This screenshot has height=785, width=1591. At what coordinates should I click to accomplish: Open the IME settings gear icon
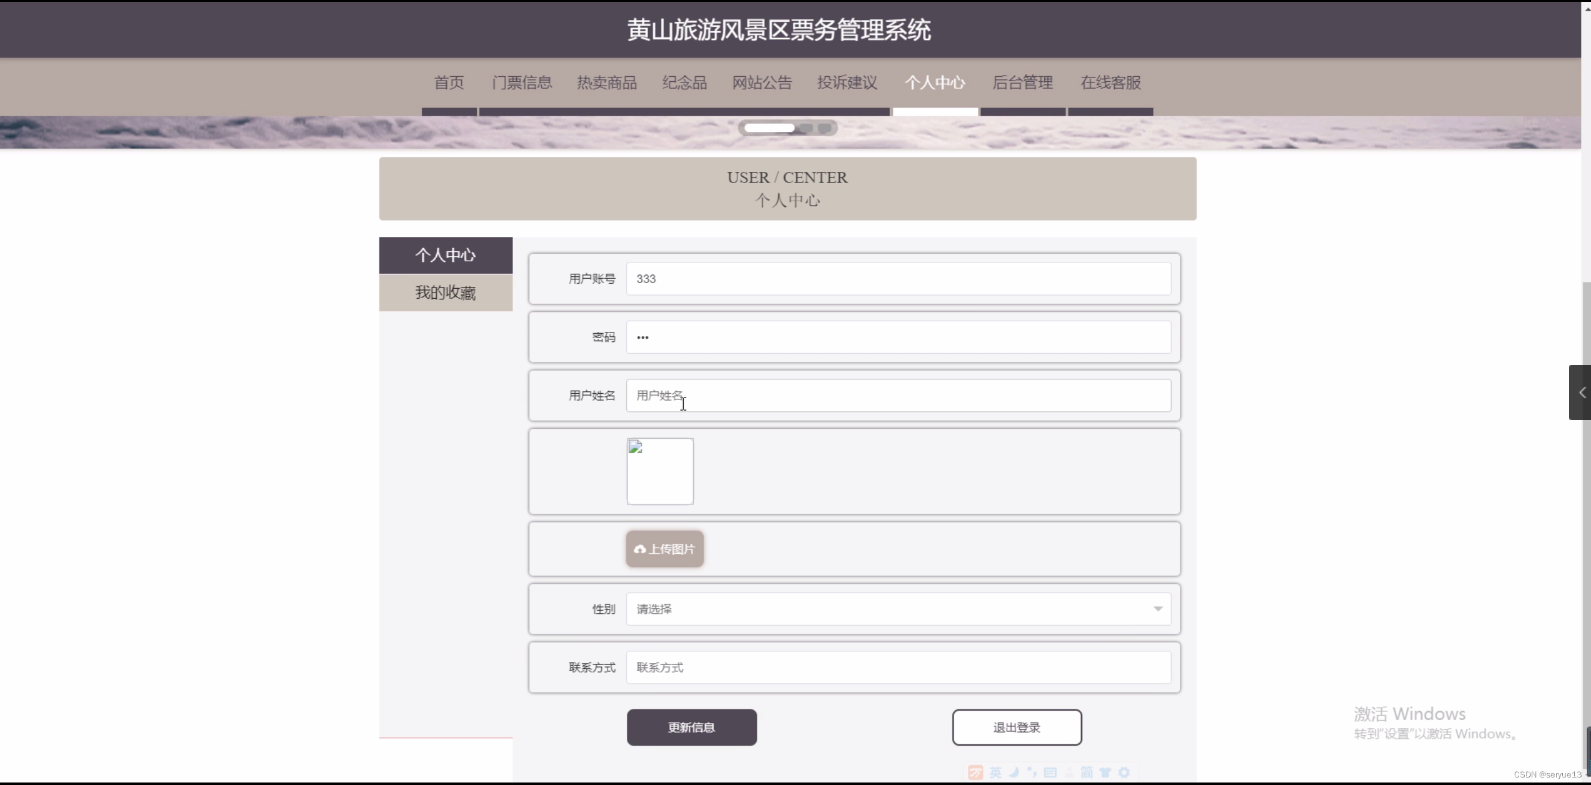pos(1124,772)
